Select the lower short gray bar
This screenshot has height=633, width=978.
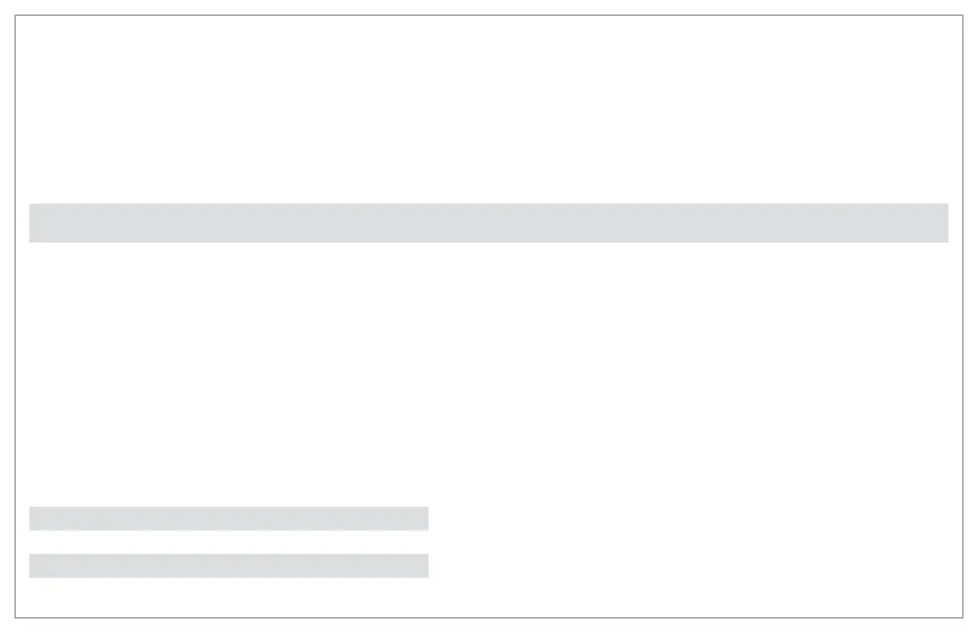point(229,565)
